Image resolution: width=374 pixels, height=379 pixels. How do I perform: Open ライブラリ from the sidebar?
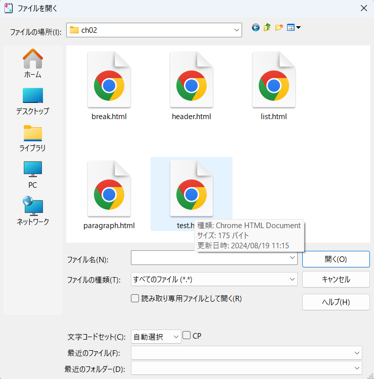pos(33,138)
